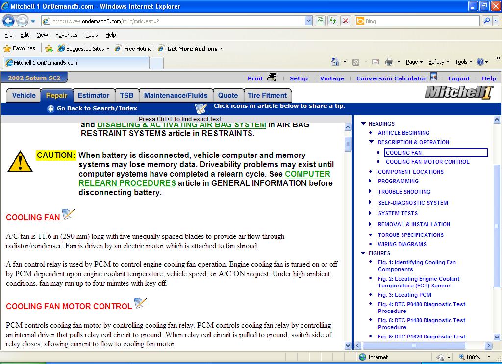Click the IE Help question-mark icon
502x364 pixels.
point(480,62)
